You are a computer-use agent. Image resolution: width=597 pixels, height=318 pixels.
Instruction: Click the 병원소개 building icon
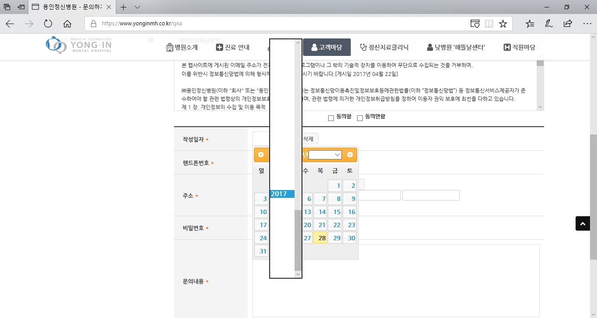[170, 47]
